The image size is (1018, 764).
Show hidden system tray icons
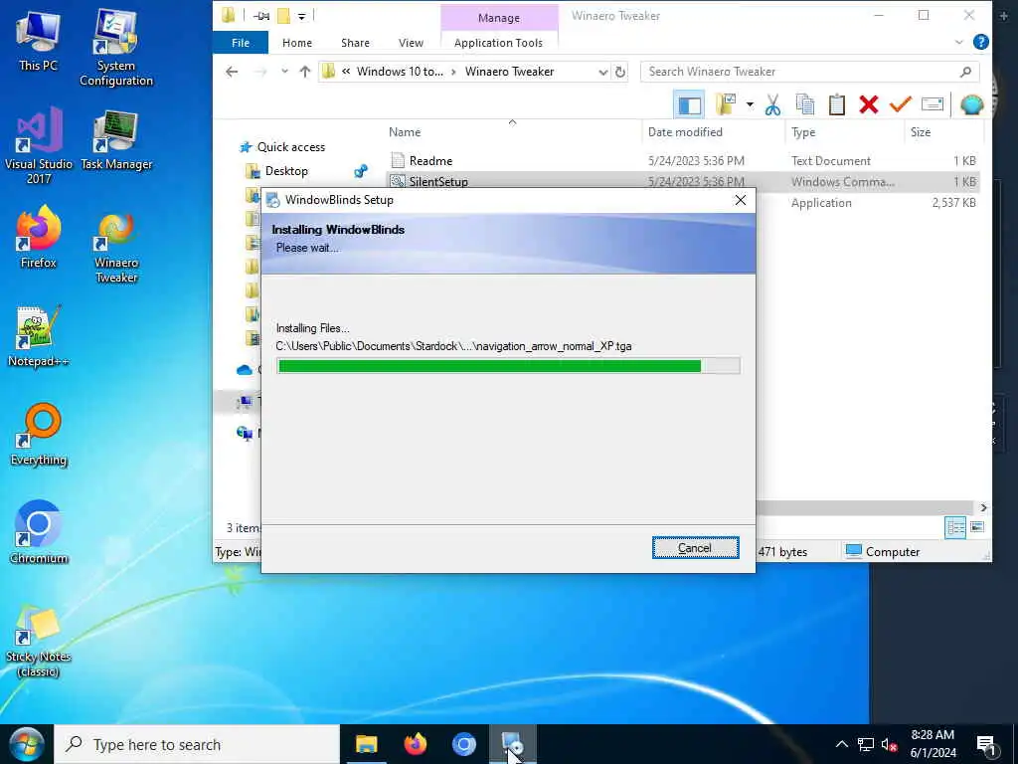click(x=841, y=744)
